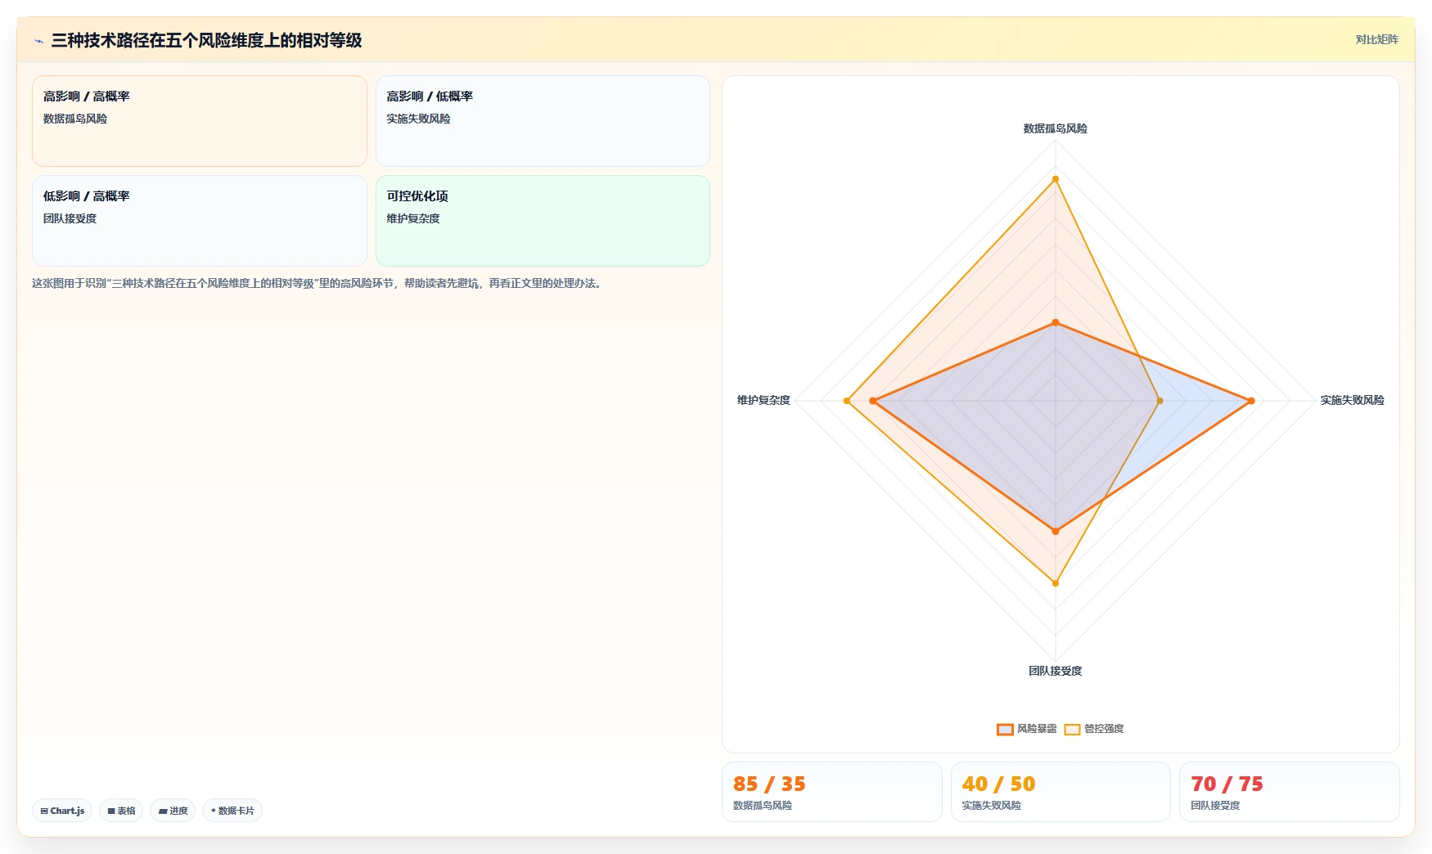Toggle the 风险暴露 legend swatch
Screen dimensions: 1432x854
tap(1005, 729)
